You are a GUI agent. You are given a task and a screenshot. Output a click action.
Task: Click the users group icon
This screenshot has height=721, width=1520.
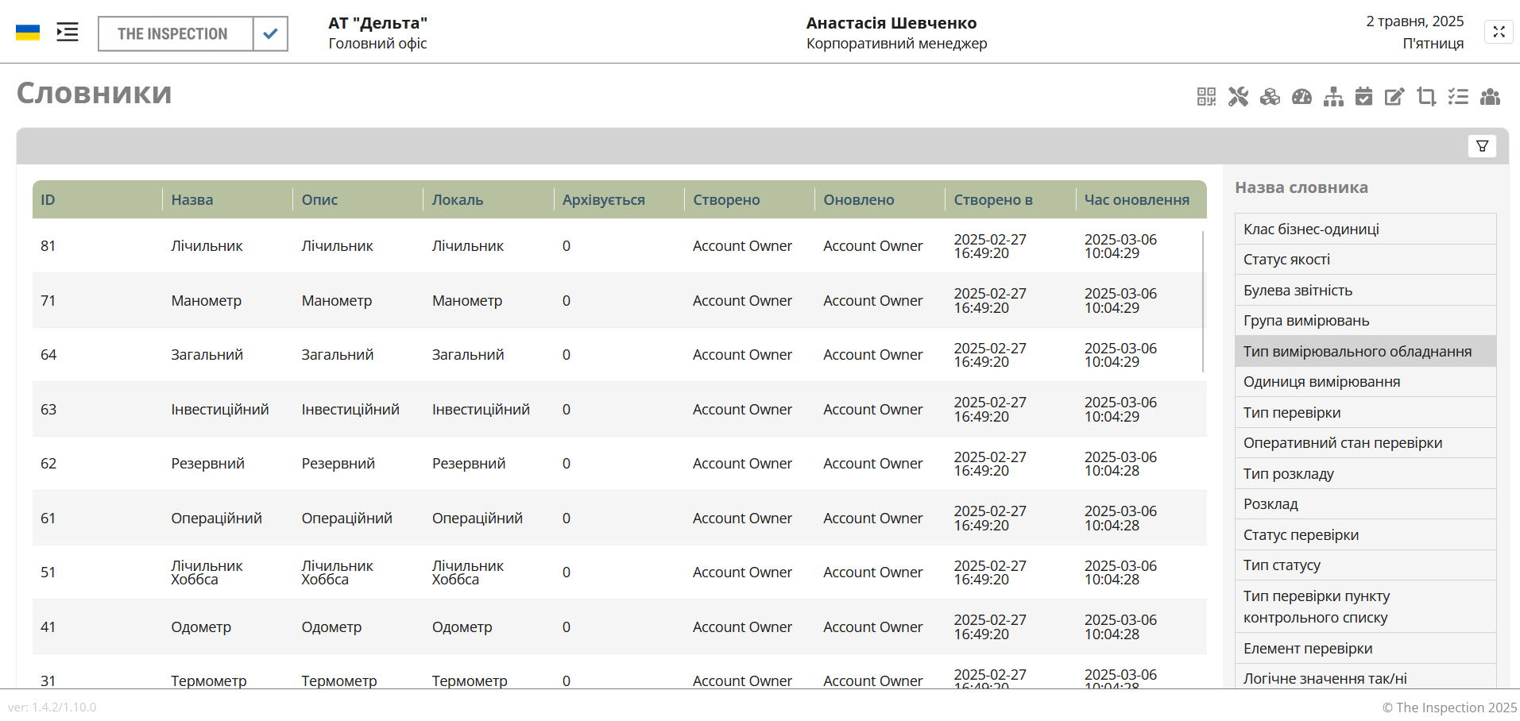click(x=1490, y=97)
